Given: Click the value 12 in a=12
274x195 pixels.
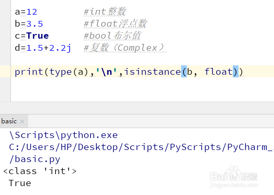Looking at the screenshot, I should point(32,12).
